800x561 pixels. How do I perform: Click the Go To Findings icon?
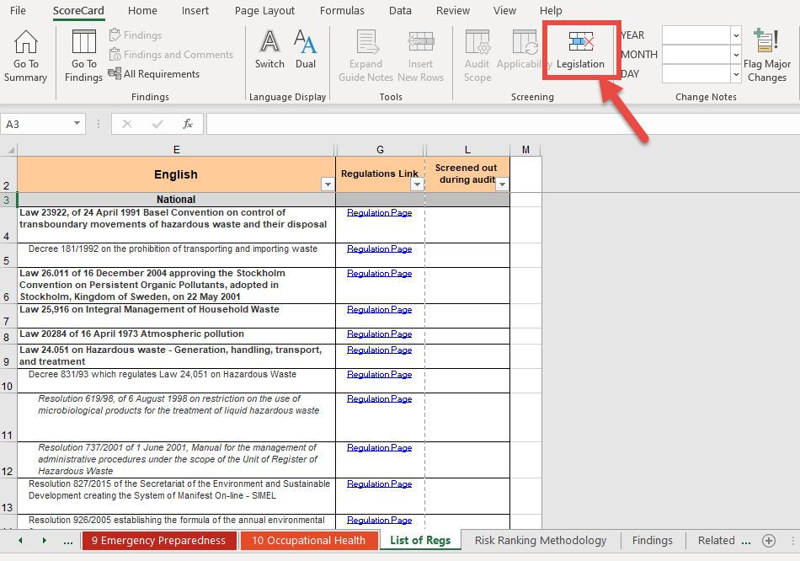83,42
